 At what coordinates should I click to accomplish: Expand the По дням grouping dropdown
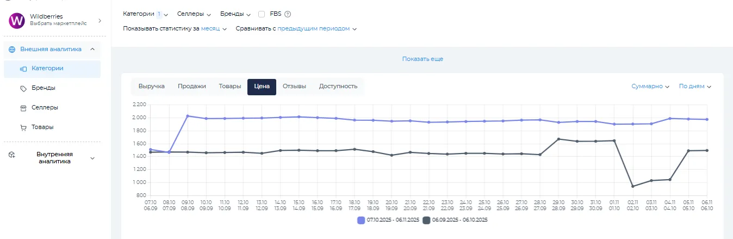coord(695,86)
